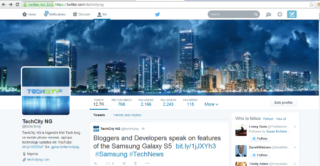Open the Me profile tab
The image size is (320, 166).
pos(102,14)
